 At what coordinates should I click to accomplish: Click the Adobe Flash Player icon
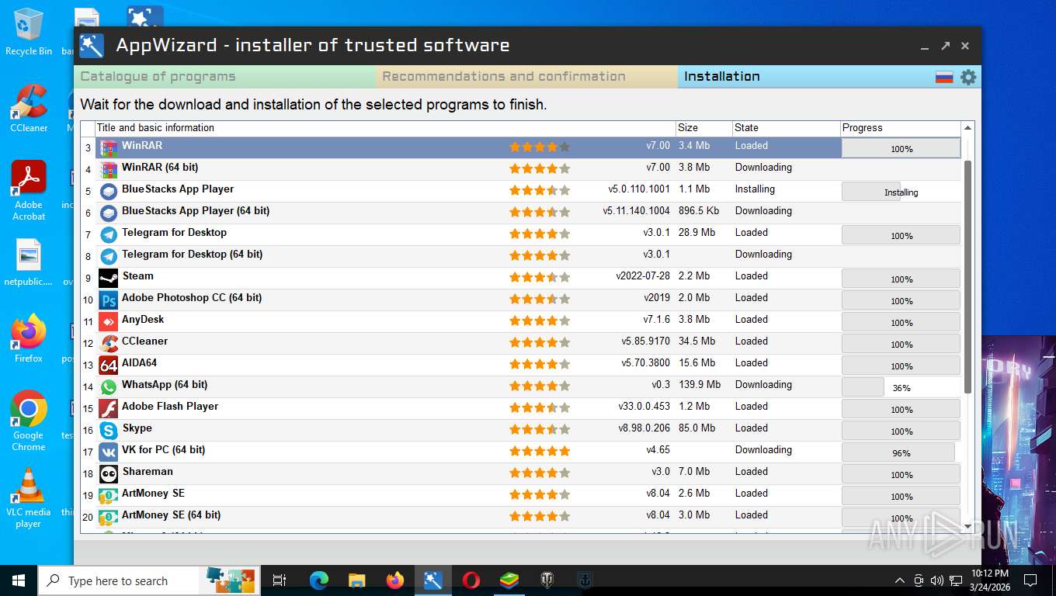109,408
